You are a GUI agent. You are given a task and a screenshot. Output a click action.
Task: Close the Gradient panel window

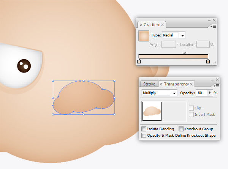coord(214,21)
